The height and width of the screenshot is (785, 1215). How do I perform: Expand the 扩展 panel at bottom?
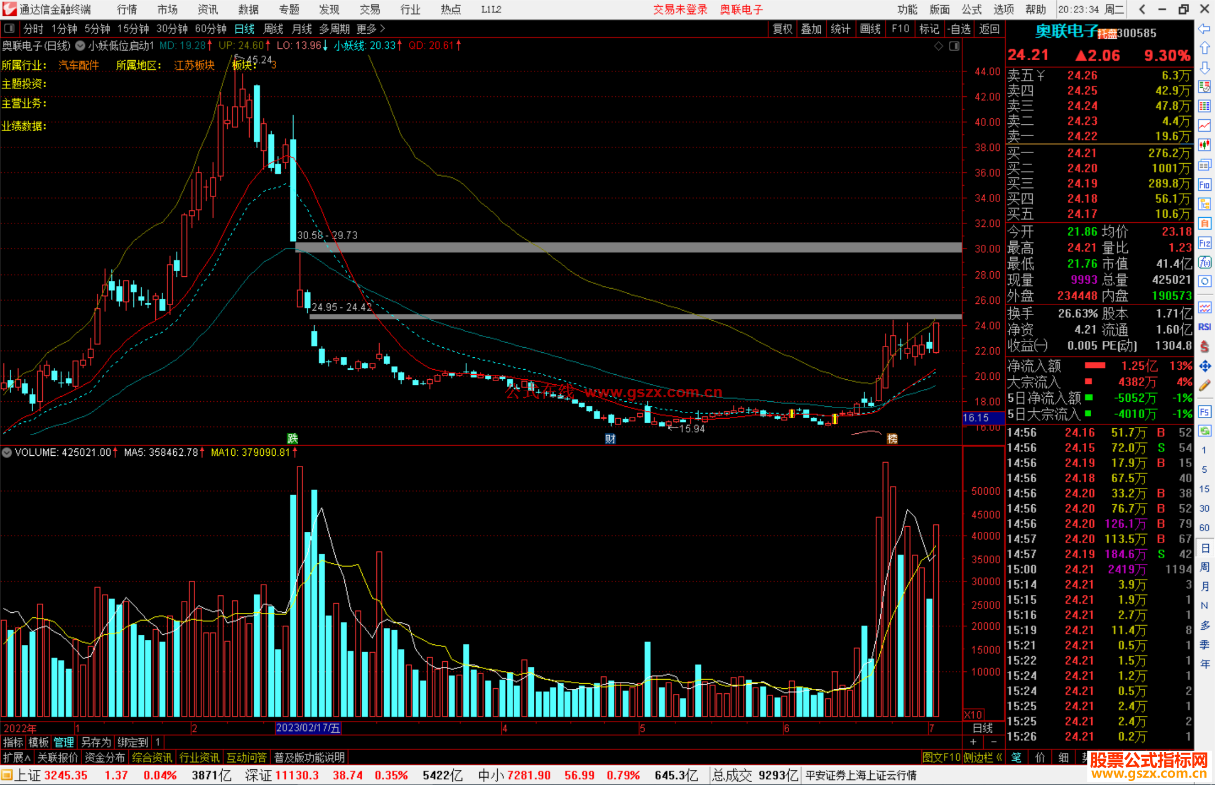tap(16, 757)
